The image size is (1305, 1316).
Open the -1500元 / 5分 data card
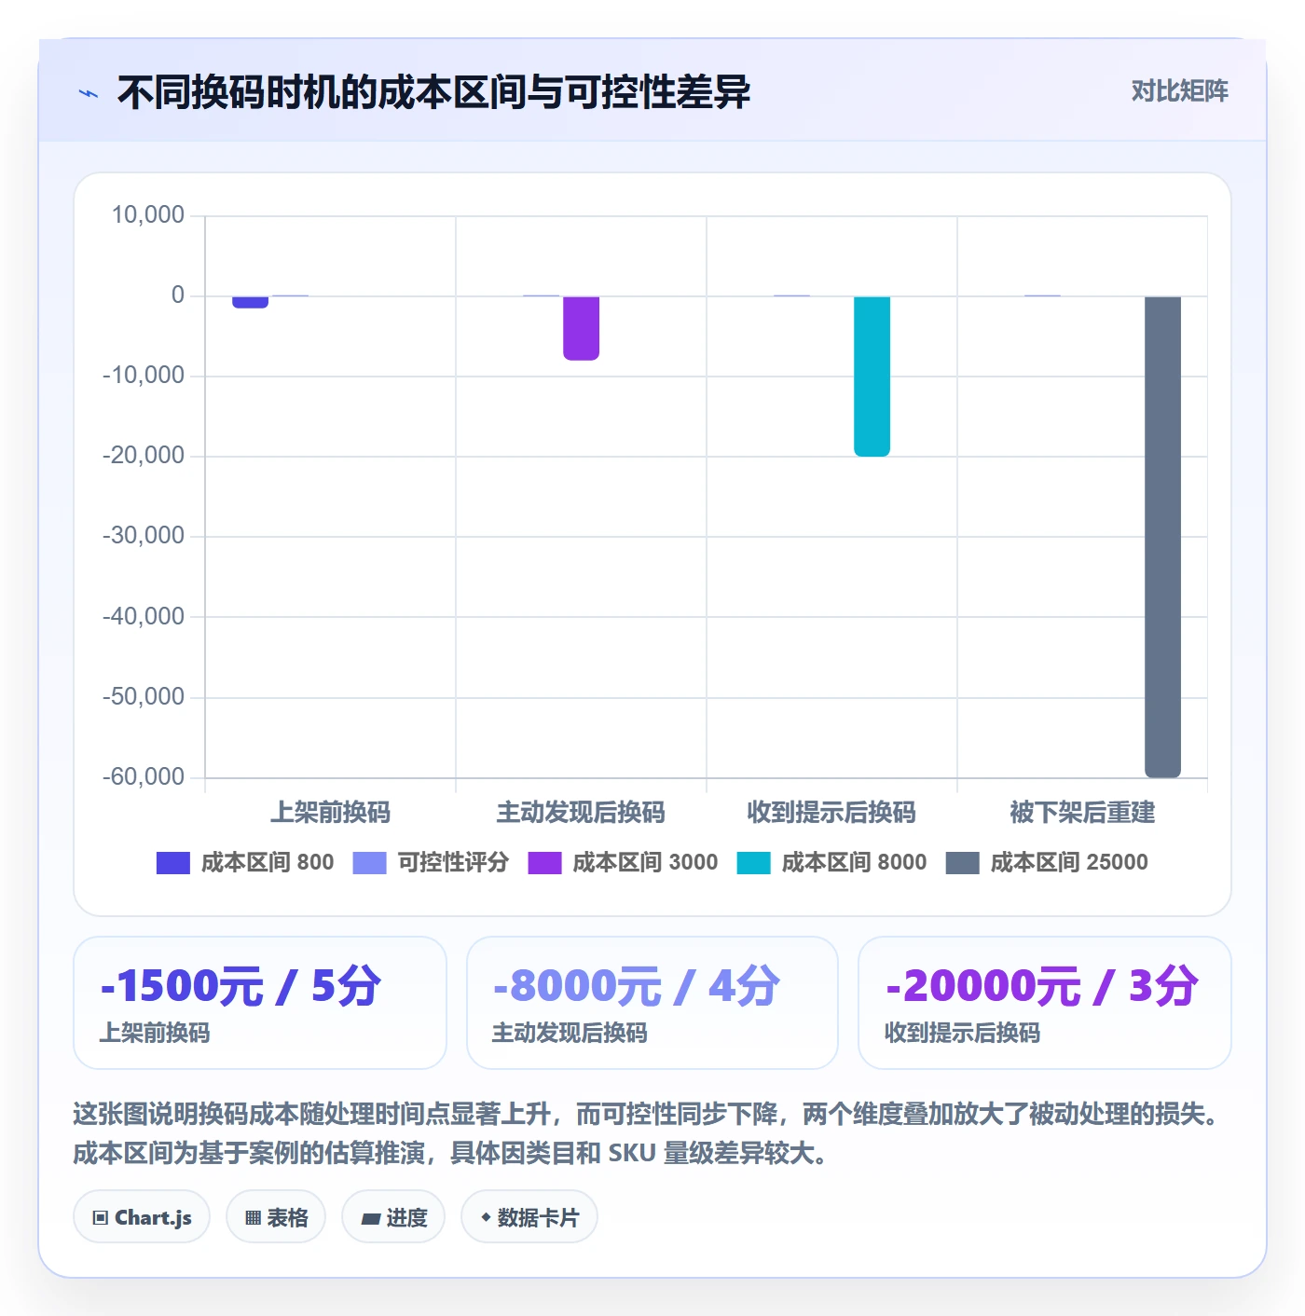[260, 1003]
